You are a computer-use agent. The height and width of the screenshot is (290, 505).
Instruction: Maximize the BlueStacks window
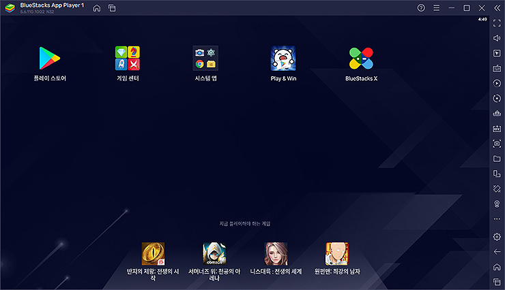pos(466,7)
